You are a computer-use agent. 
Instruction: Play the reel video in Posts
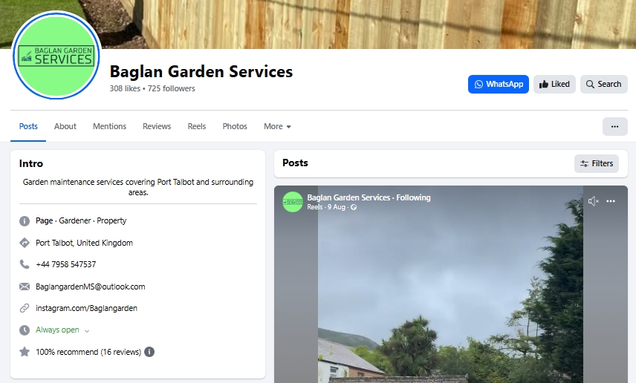click(451, 292)
